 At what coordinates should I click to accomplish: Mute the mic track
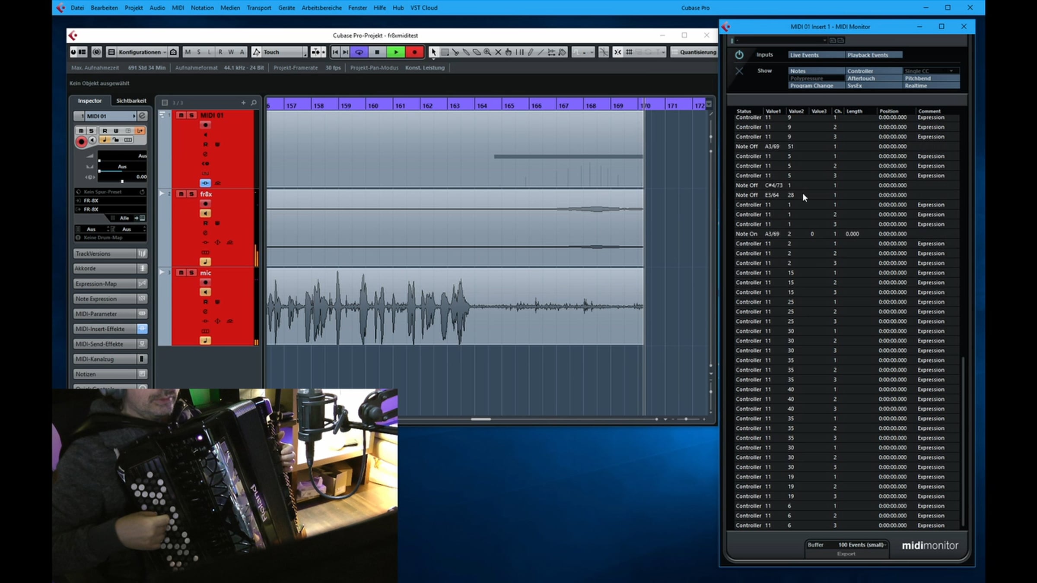(x=181, y=272)
